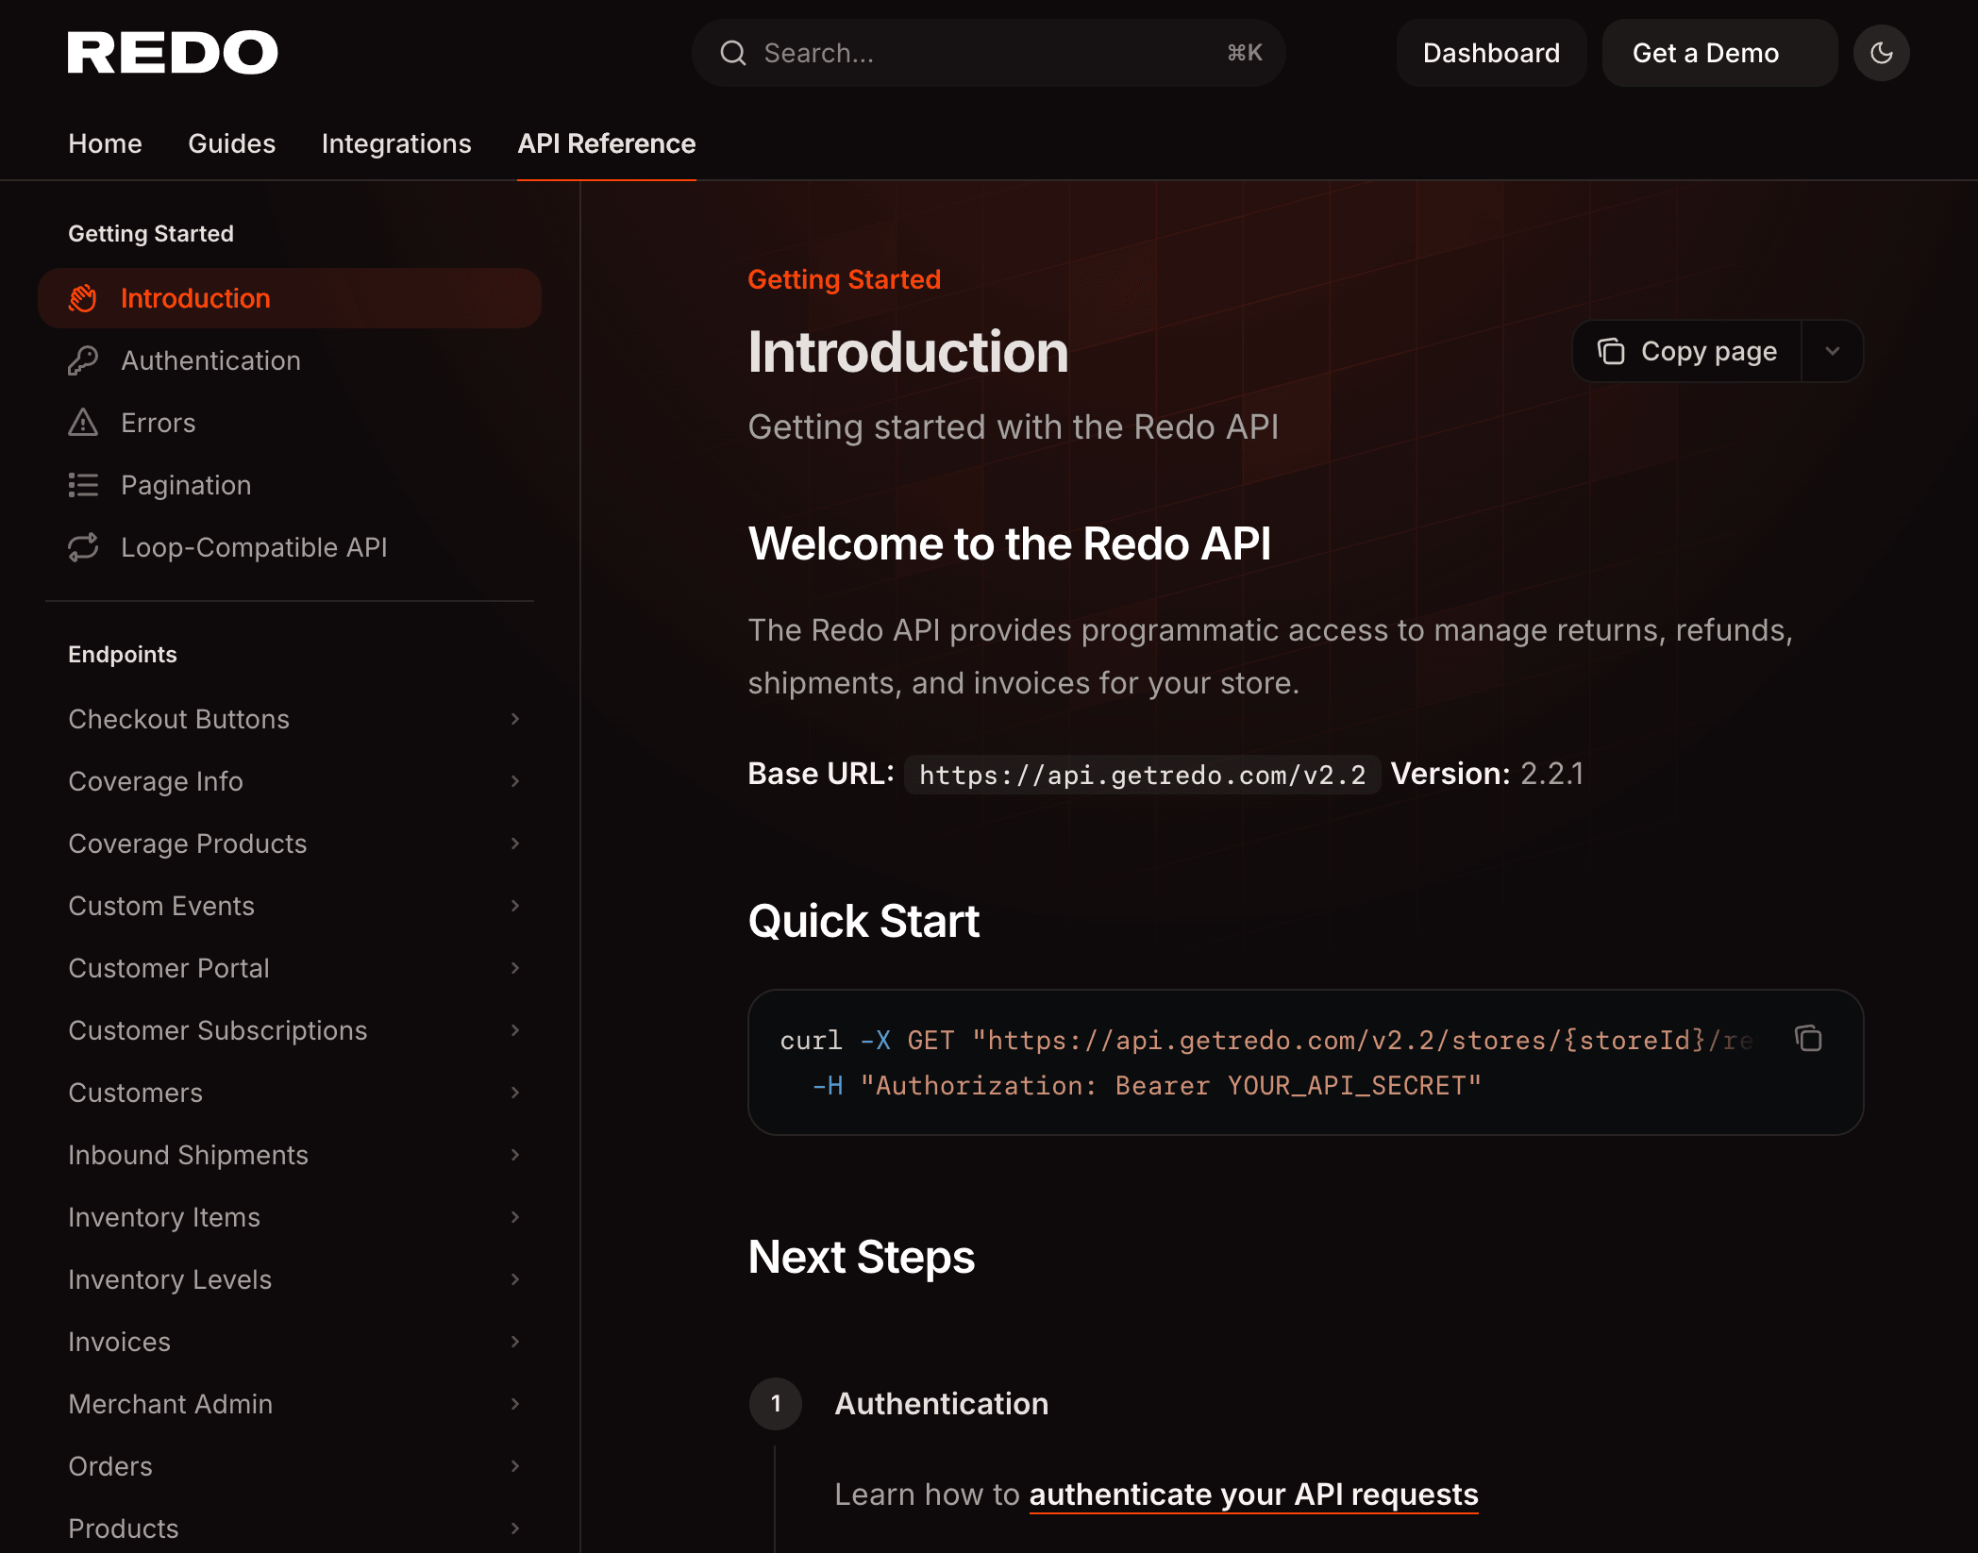This screenshot has width=1978, height=1553.
Task: Select Inventory Levels endpoint group
Action: [x=290, y=1279]
